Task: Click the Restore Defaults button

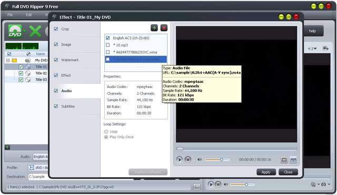Action: tap(148, 172)
